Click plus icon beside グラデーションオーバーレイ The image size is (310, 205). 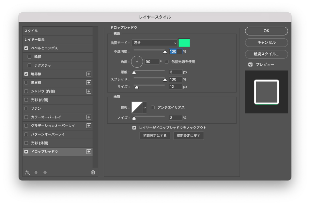[x=89, y=126]
